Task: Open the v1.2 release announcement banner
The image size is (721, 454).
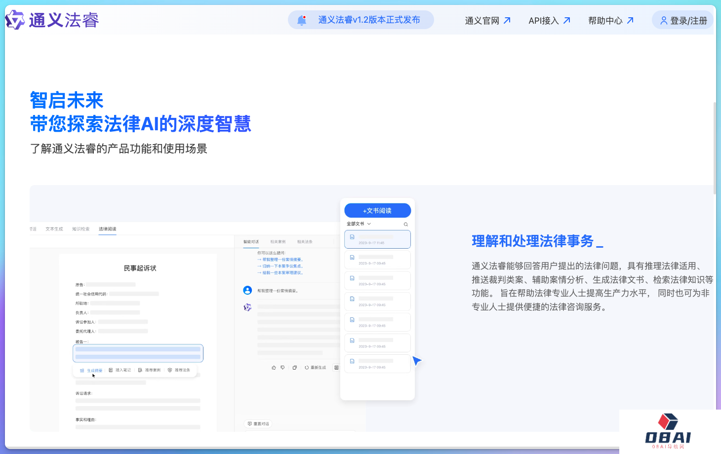Action: [369, 20]
